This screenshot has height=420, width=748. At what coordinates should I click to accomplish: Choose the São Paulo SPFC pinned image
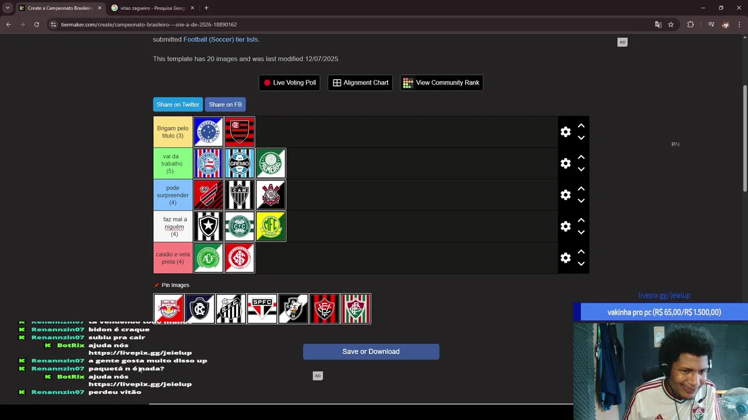pos(262,309)
